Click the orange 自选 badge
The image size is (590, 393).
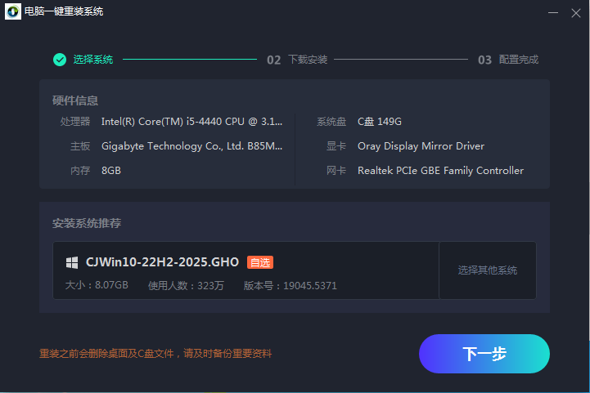point(259,262)
